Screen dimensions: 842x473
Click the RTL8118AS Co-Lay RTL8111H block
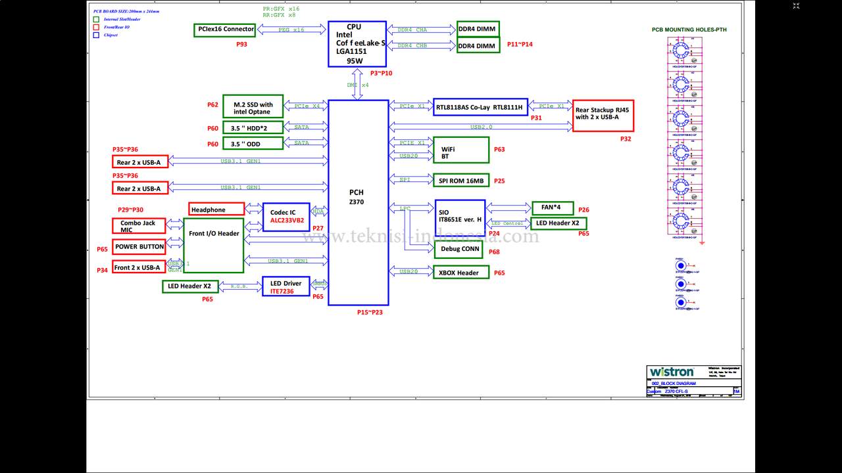[482, 107]
